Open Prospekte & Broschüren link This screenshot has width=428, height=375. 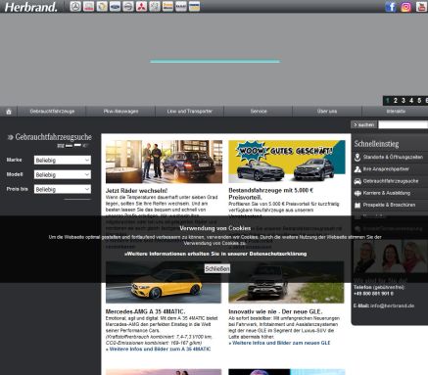click(x=389, y=205)
